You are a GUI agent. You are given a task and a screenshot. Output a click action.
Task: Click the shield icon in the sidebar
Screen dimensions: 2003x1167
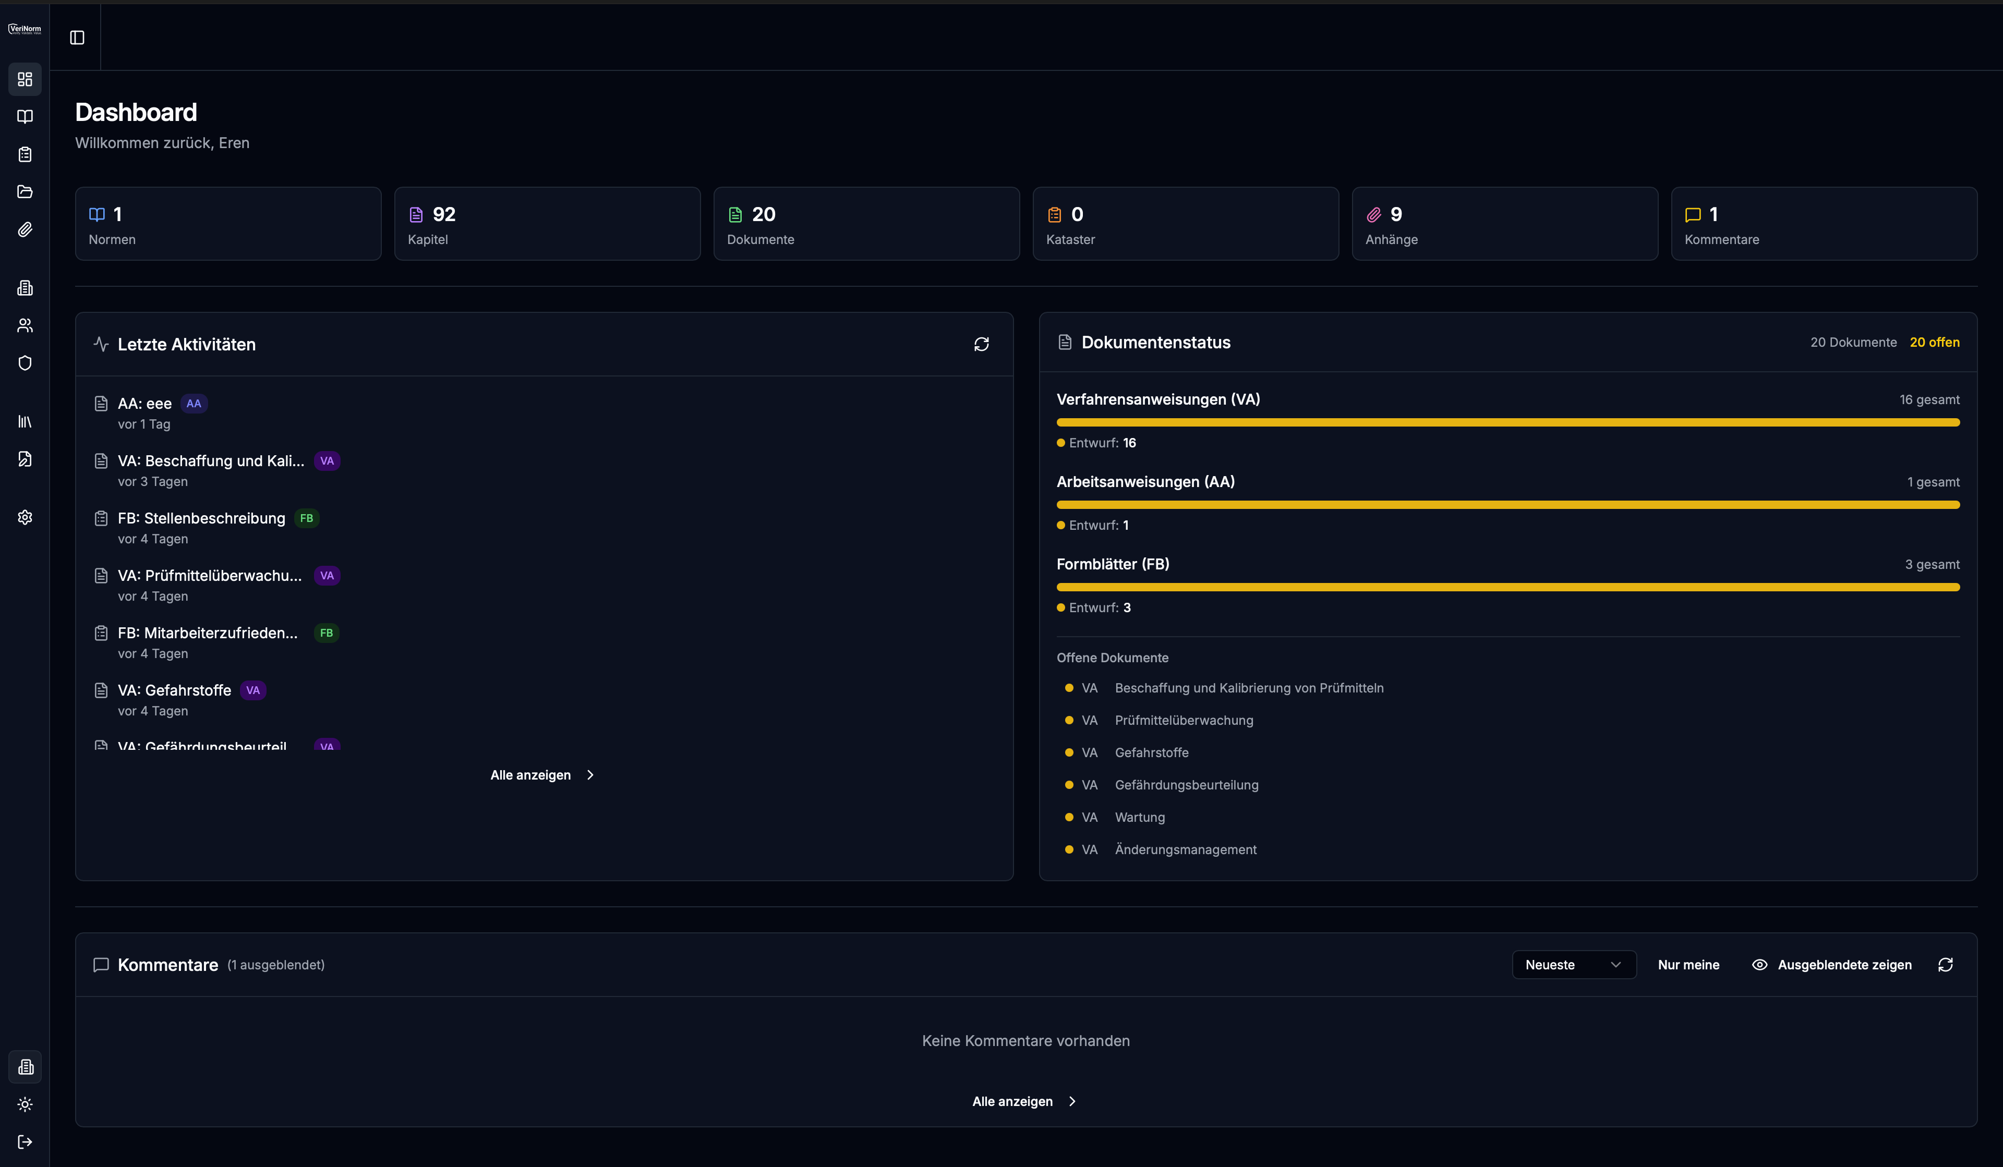25,363
